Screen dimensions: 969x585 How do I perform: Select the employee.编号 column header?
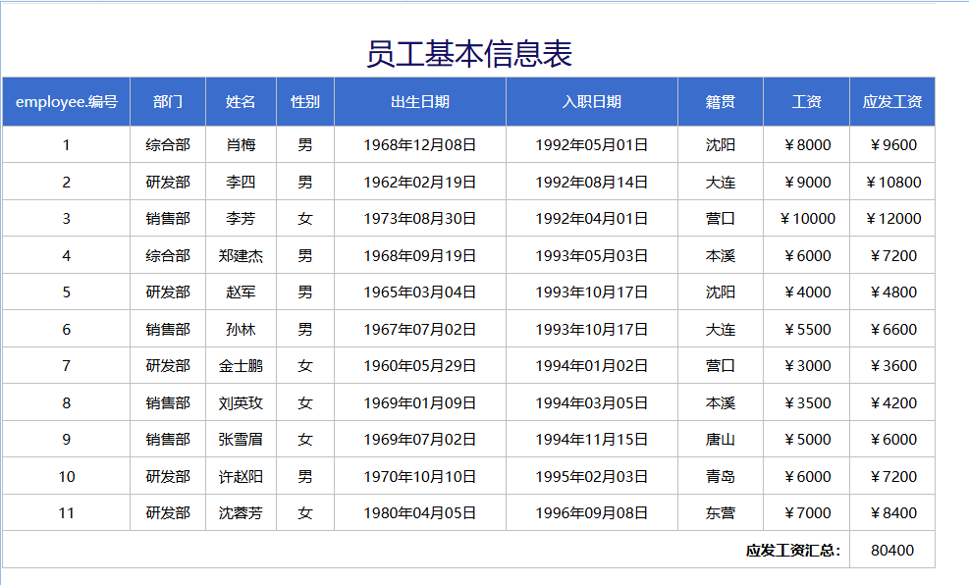tap(66, 102)
